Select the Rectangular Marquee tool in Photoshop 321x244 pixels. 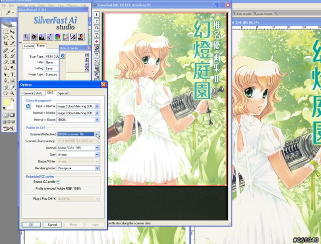(x=6, y=32)
